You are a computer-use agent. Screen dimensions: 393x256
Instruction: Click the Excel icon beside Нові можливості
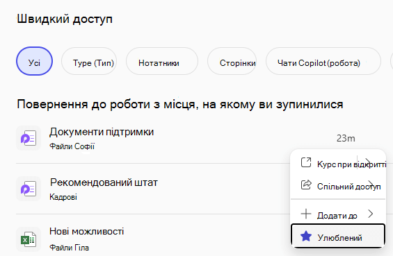pyautogui.click(x=29, y=239)
